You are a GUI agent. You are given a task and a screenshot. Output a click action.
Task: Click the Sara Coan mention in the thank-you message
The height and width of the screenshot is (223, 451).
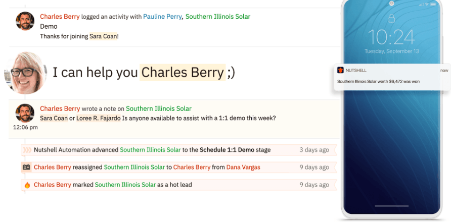coord(104,36)
